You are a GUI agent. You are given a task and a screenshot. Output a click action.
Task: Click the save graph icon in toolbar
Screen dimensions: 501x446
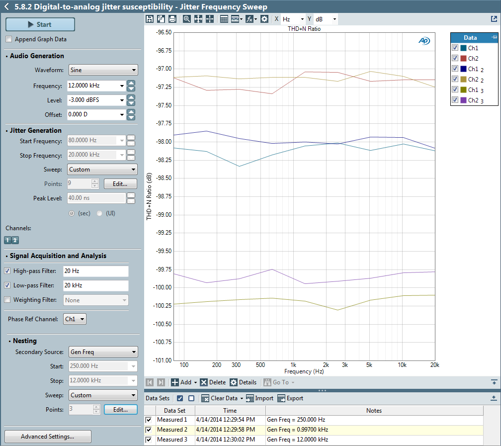150,19
